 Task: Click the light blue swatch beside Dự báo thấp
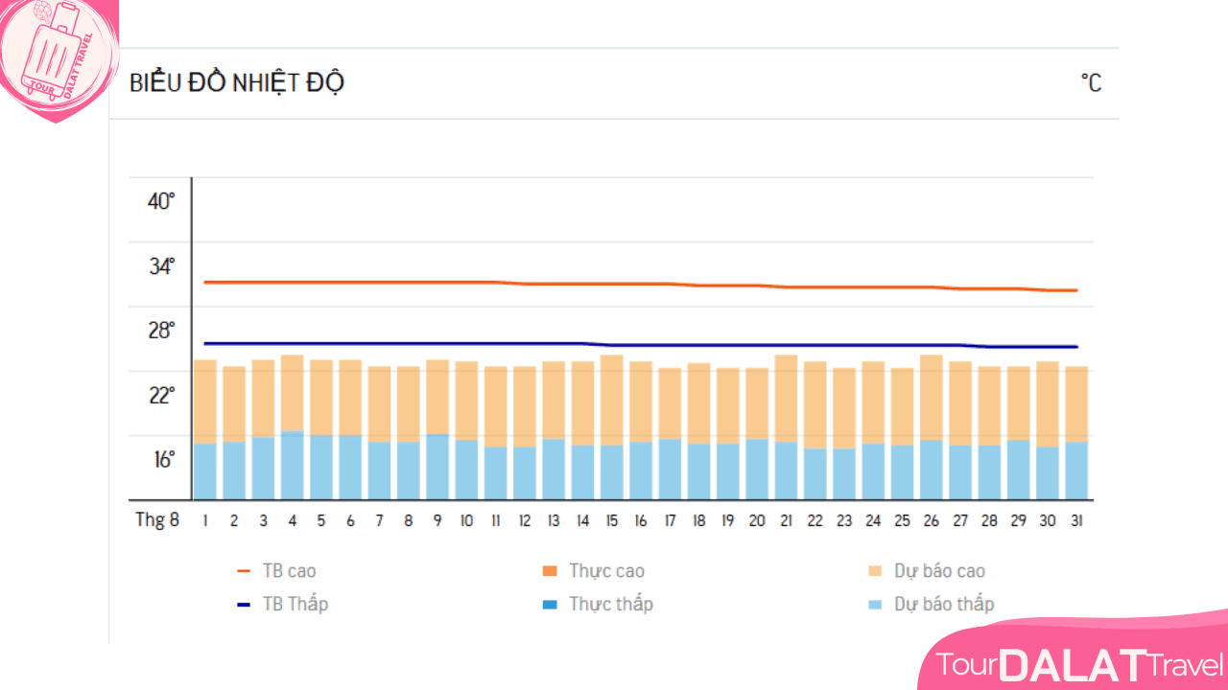pyautogui.click(x=875, y=605)
